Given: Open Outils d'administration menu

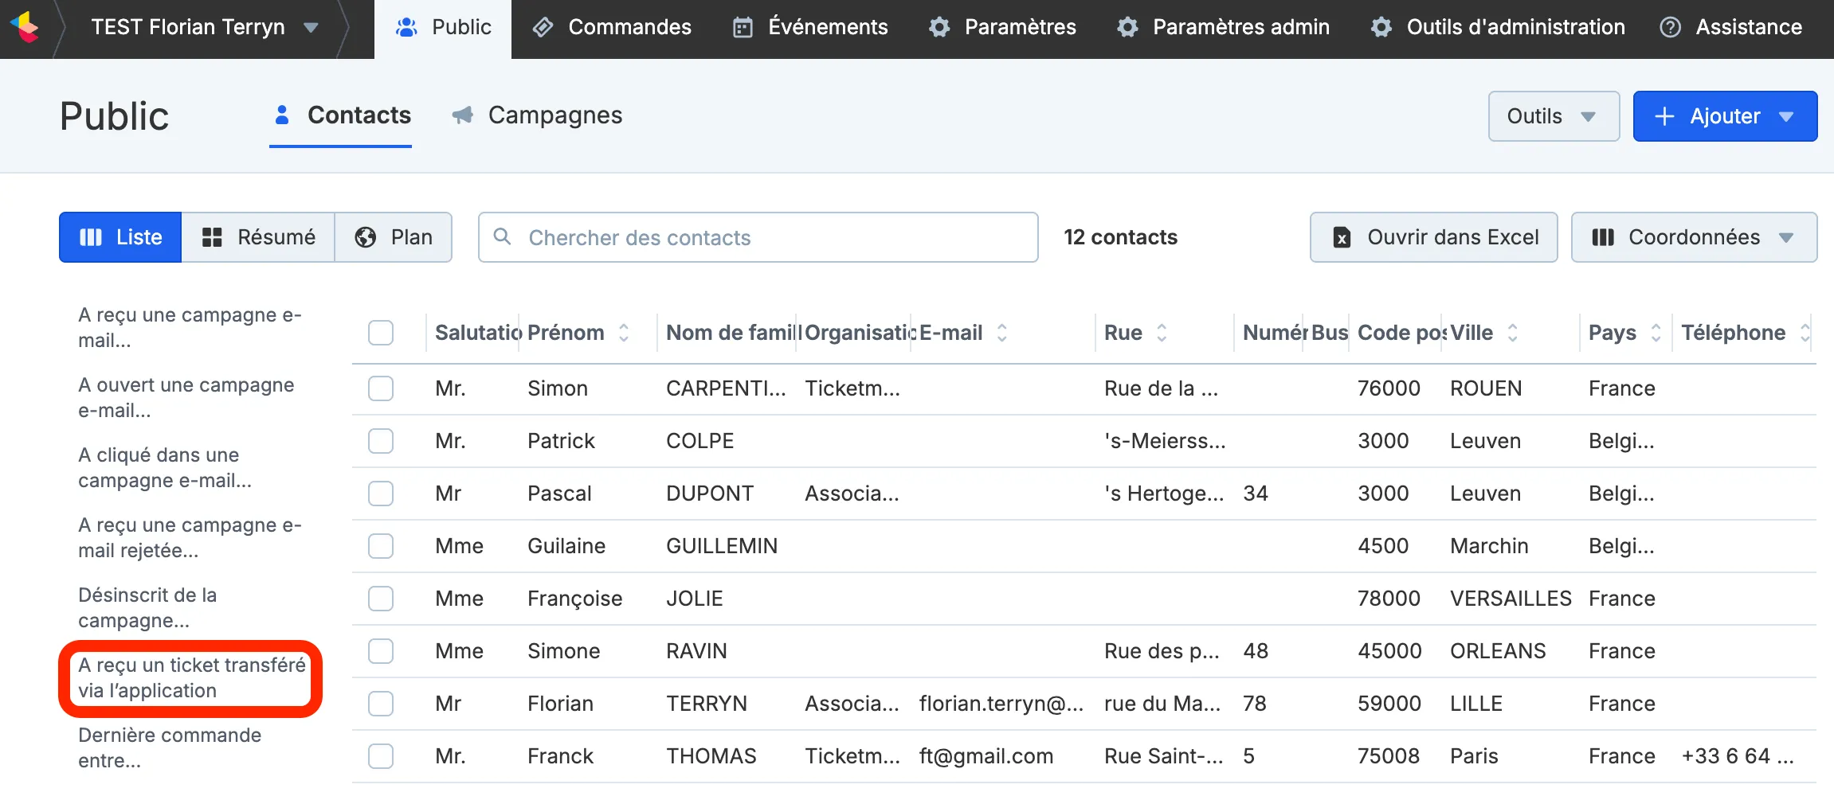Looking at the screenshot, I should (1498, 27).
